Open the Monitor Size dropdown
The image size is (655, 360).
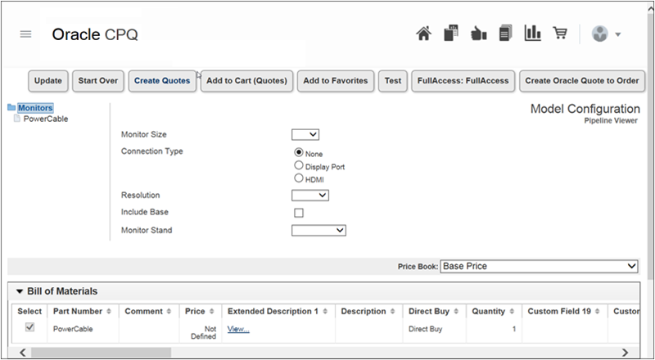tap(305, 134)
